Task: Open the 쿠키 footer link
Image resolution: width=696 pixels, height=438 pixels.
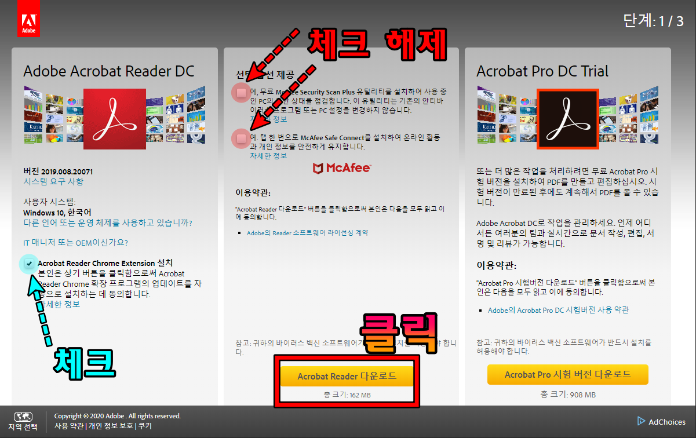Action: click(x=144, y=426)
